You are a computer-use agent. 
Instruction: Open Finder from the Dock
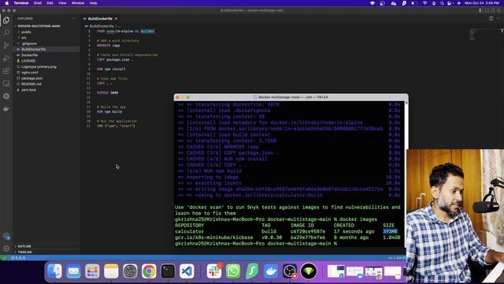(54, 271)
